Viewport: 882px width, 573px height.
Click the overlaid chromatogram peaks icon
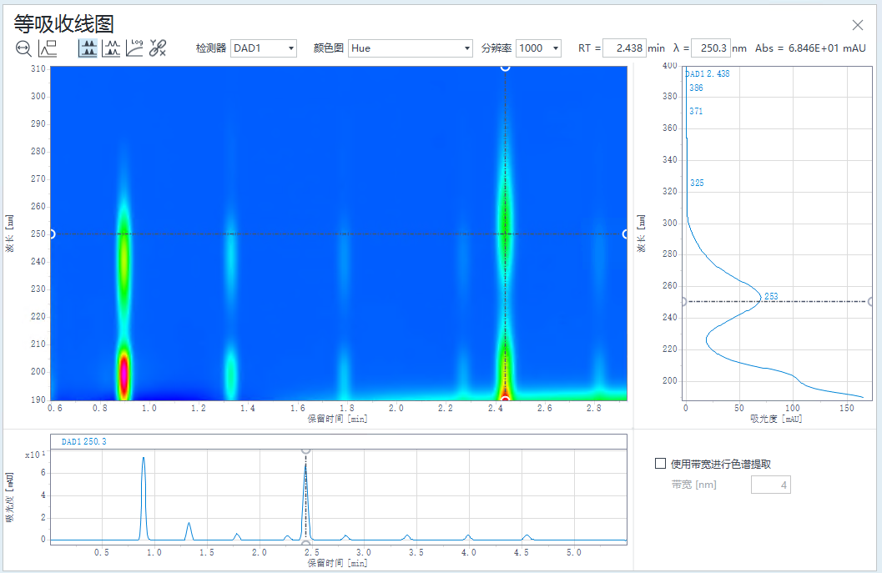tap(111, 48)
